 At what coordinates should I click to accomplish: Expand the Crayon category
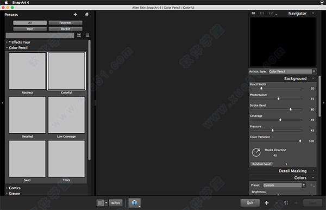[7, 193]
